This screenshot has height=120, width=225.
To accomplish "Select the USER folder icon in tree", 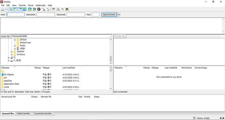I will point(18,49).
